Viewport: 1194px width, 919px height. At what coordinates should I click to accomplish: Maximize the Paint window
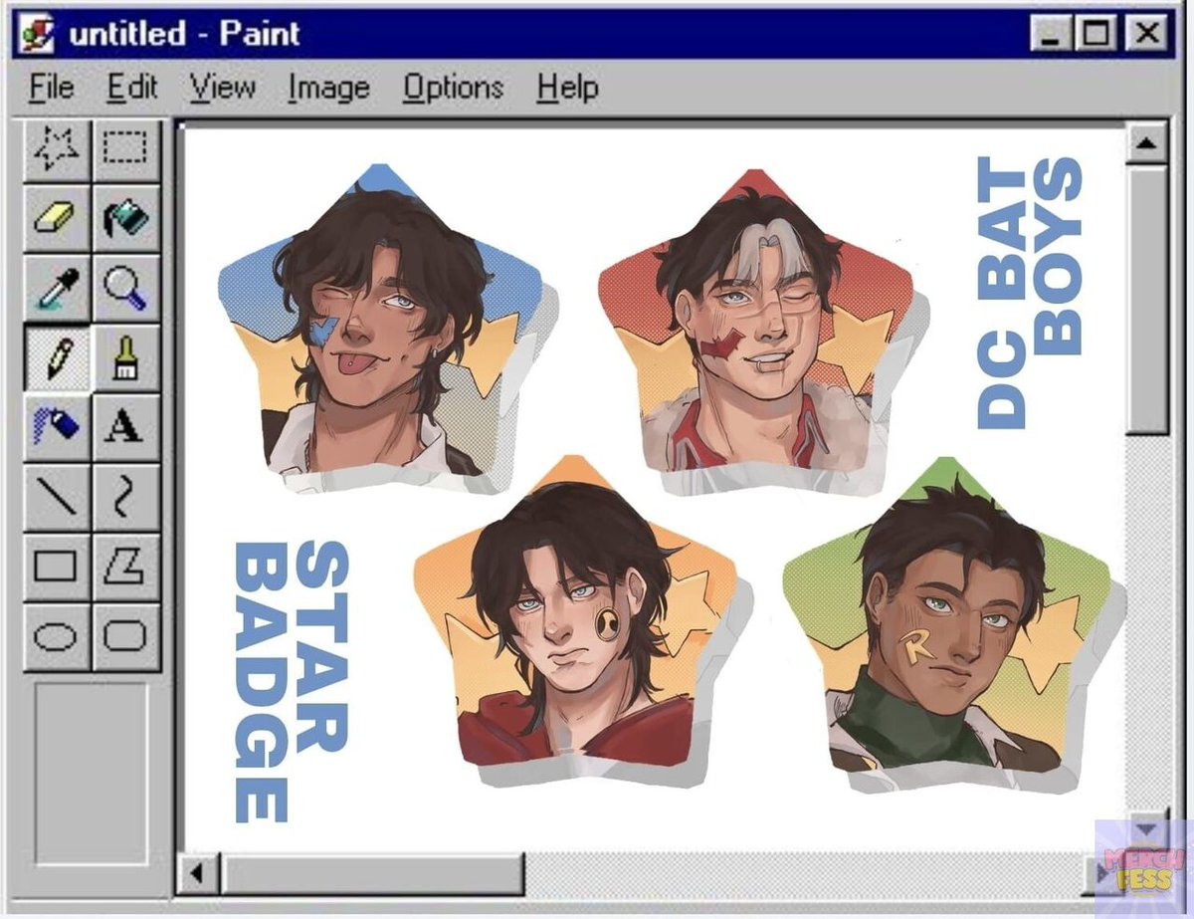pos(1094,35)
